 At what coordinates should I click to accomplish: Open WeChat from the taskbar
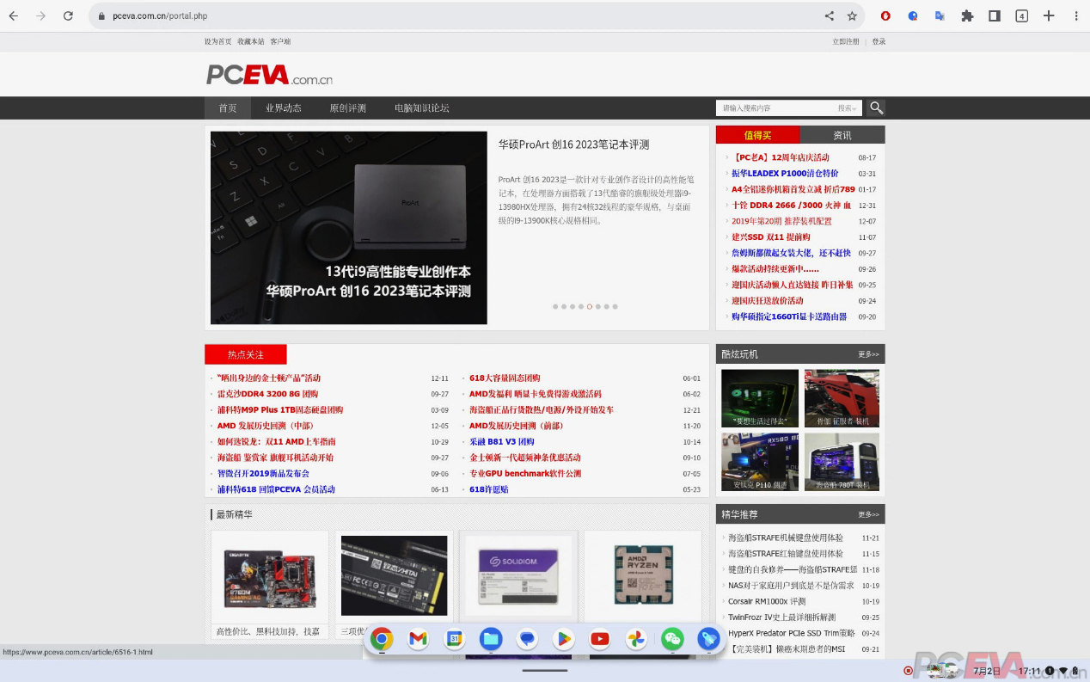(x=672, y=639)
